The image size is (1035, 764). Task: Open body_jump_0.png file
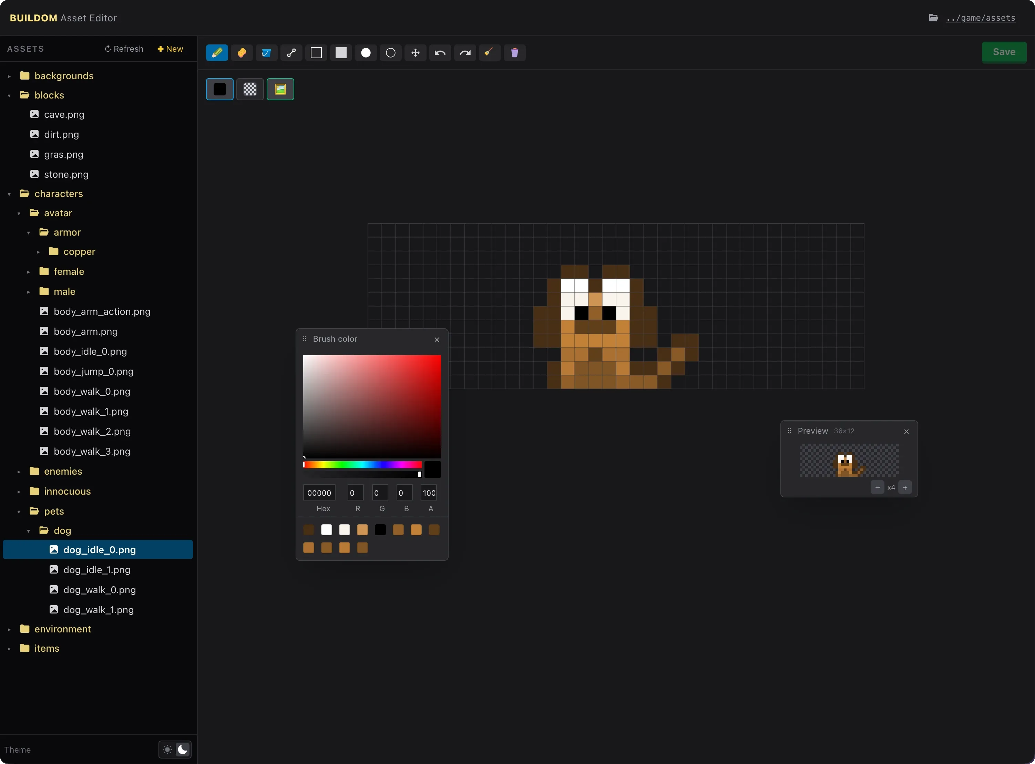(93, 371)
